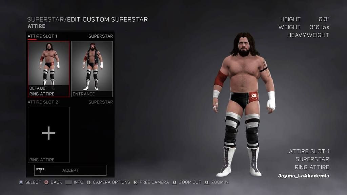Add new attire with plus icon
Screen dimensions: 347x195
coord(48,133)
